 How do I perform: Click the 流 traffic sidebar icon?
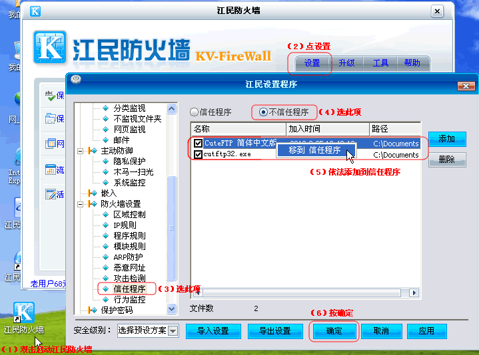[x=50, y=170]
